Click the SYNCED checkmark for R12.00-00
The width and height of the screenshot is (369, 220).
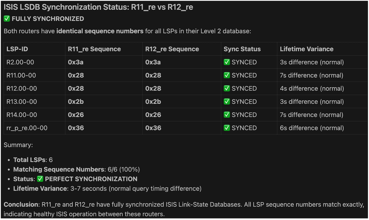pyautogui.click(x=227, y=88)
